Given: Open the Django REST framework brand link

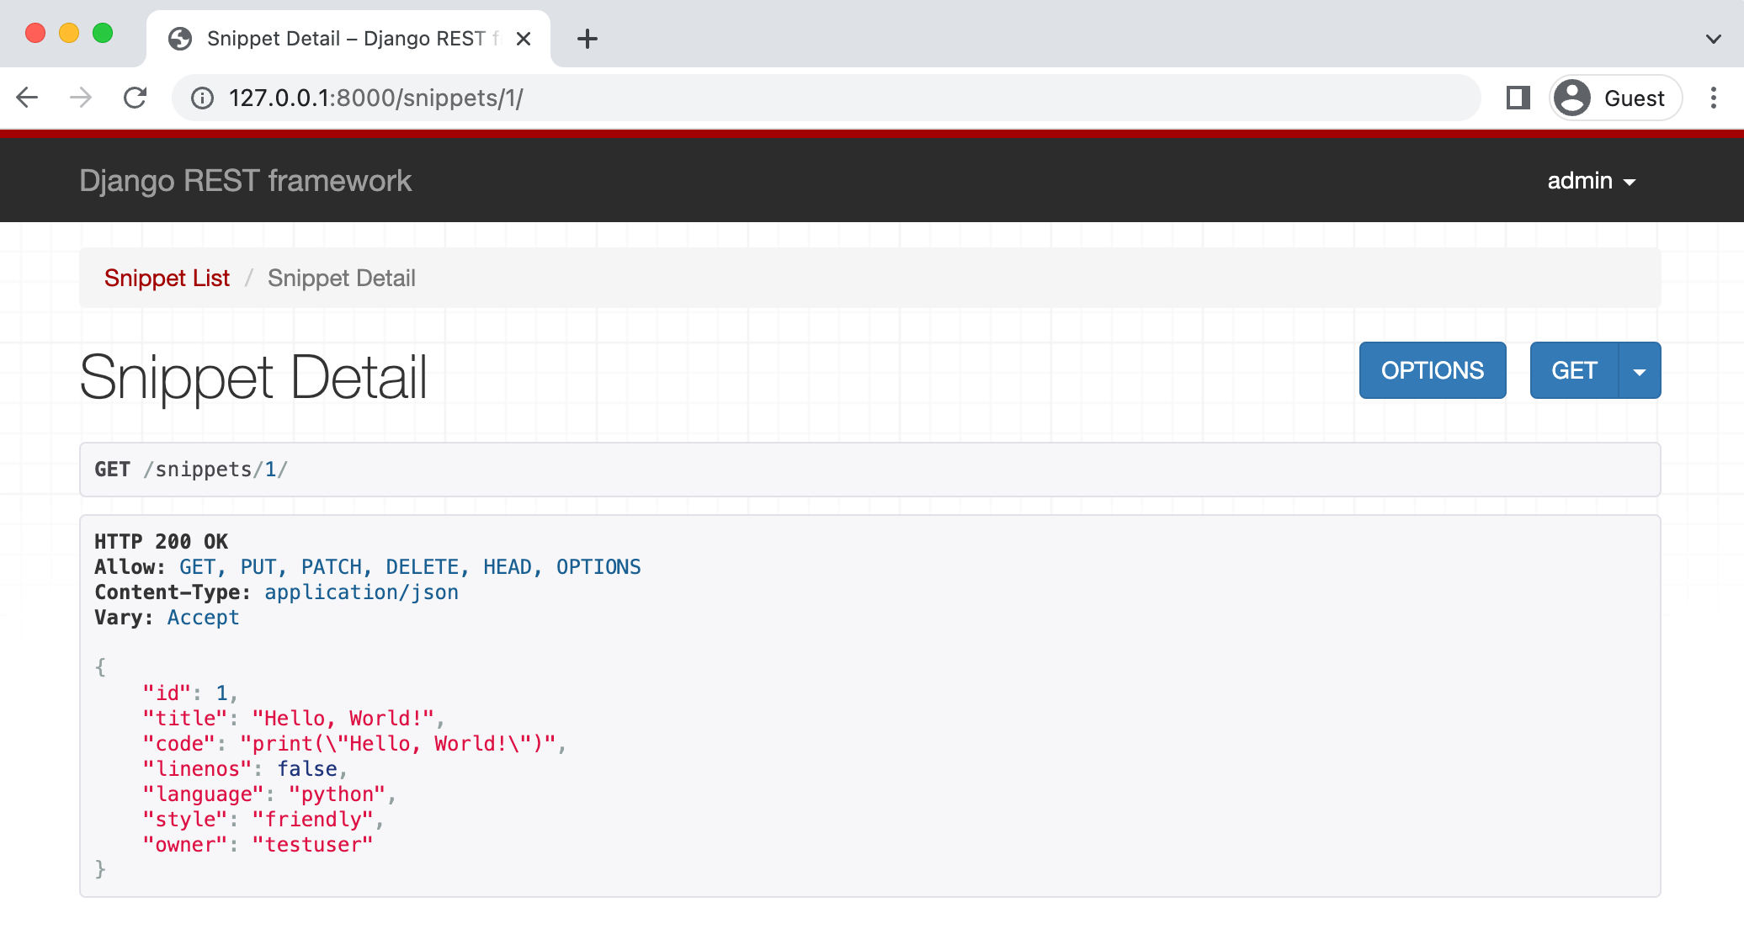Looking at the screenshot, I should 245,181.
